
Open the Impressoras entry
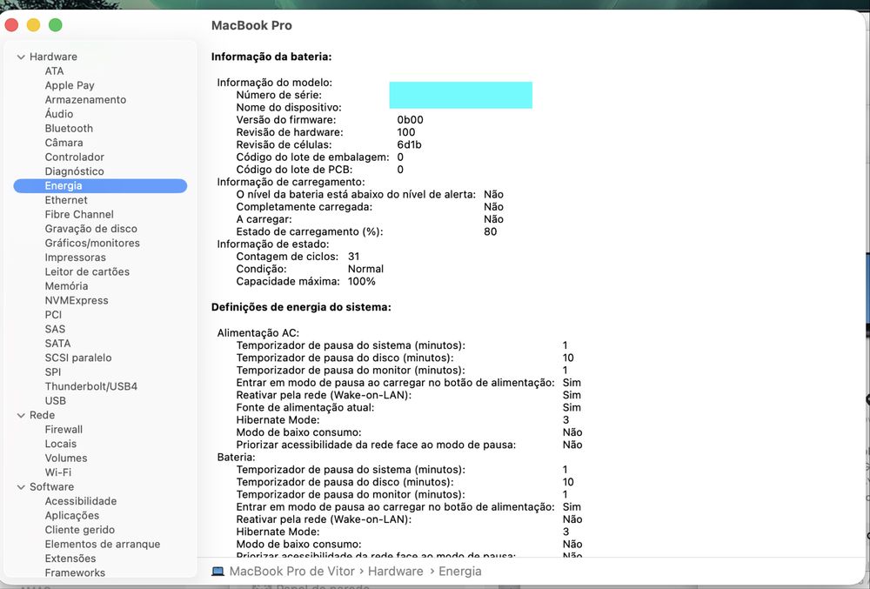pyautogui.click(x=76, y=258)
